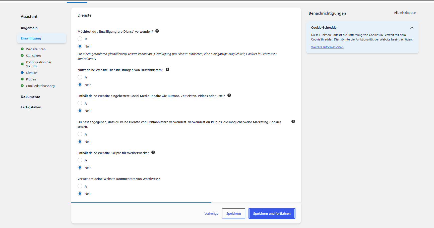Click 'Alle einklappen' to collapse notifications

point(405,13)
